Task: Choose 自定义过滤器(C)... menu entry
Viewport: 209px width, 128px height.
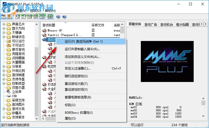Action: [x=91, y=68]
